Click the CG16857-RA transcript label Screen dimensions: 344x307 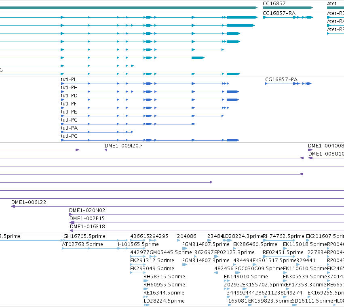click(x=279, y=13)
